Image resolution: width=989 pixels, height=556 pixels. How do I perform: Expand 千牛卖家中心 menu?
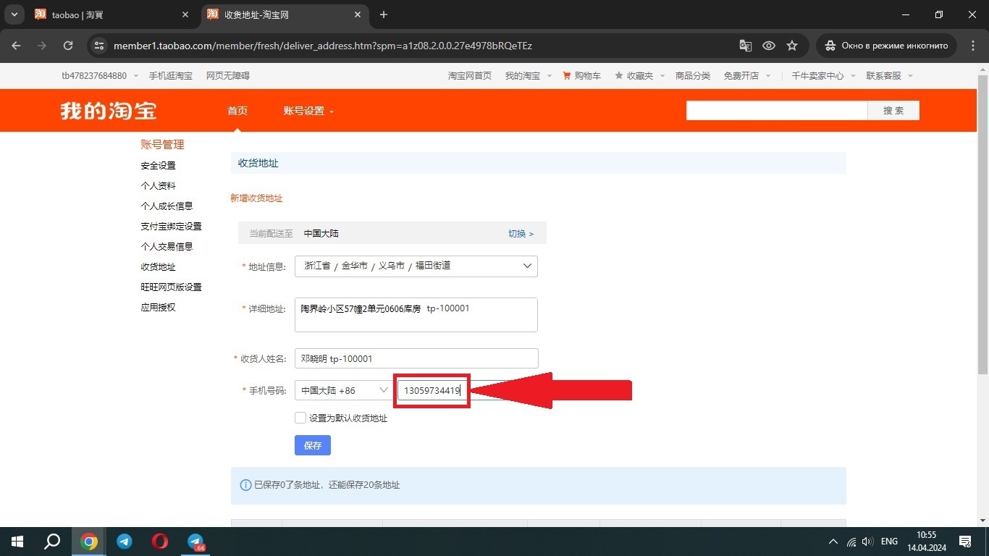tap(823, 75)
